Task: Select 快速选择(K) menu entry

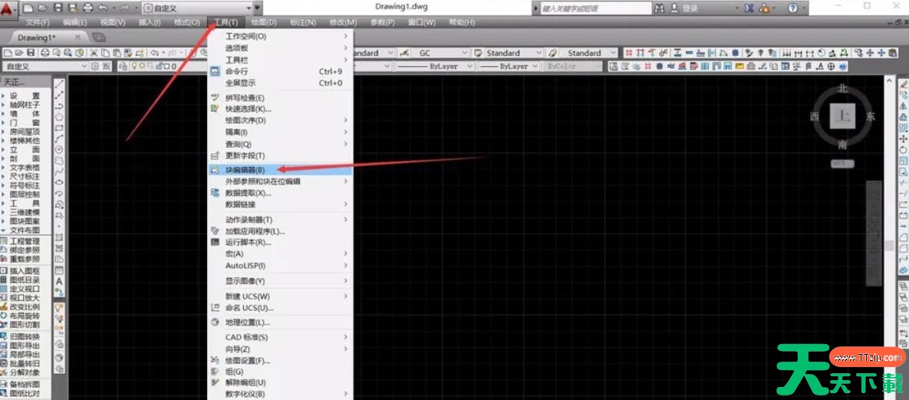Action: coord(281,109)
